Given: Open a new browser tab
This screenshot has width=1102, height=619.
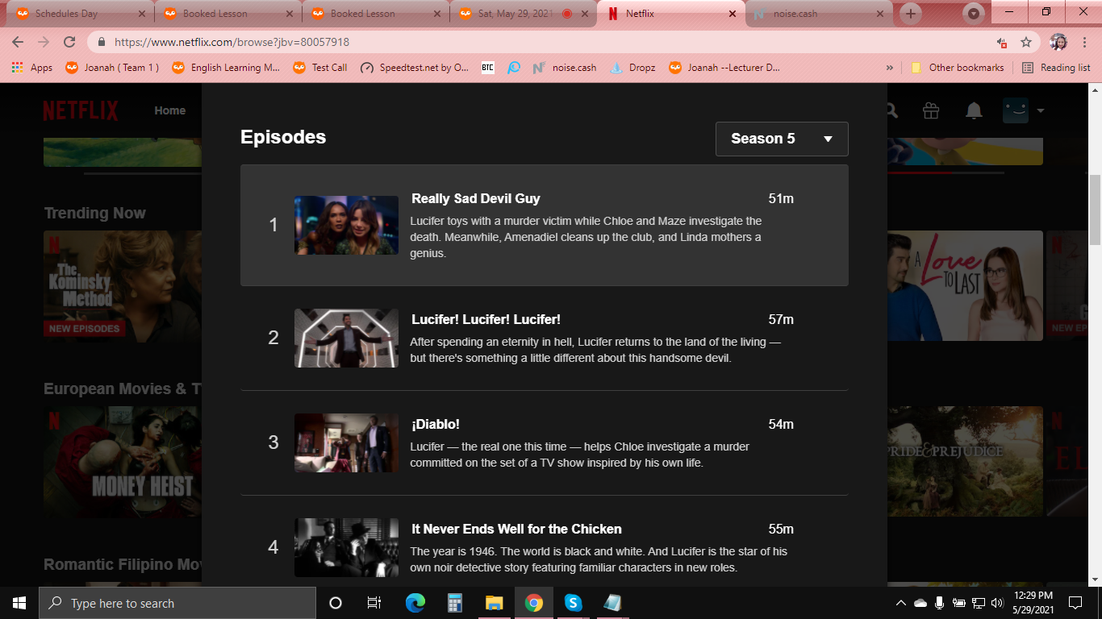Looking at the screenshot, I should [911, 14].
